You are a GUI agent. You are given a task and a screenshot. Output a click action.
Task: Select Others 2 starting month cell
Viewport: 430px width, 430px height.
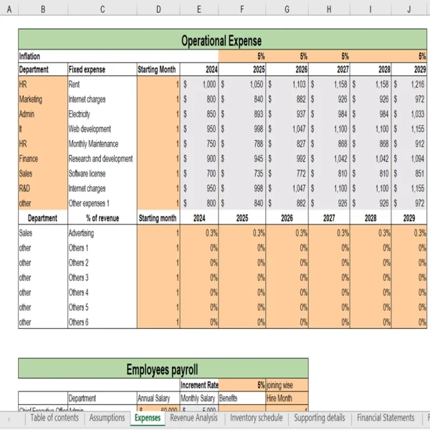[x=158, y=262]
